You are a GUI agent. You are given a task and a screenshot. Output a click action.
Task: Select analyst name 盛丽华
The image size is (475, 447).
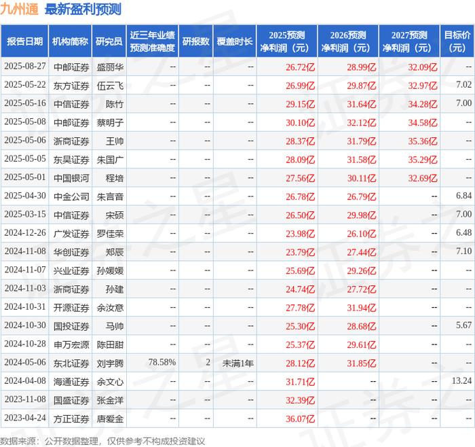pyautogui.click(x=110, y=67)
